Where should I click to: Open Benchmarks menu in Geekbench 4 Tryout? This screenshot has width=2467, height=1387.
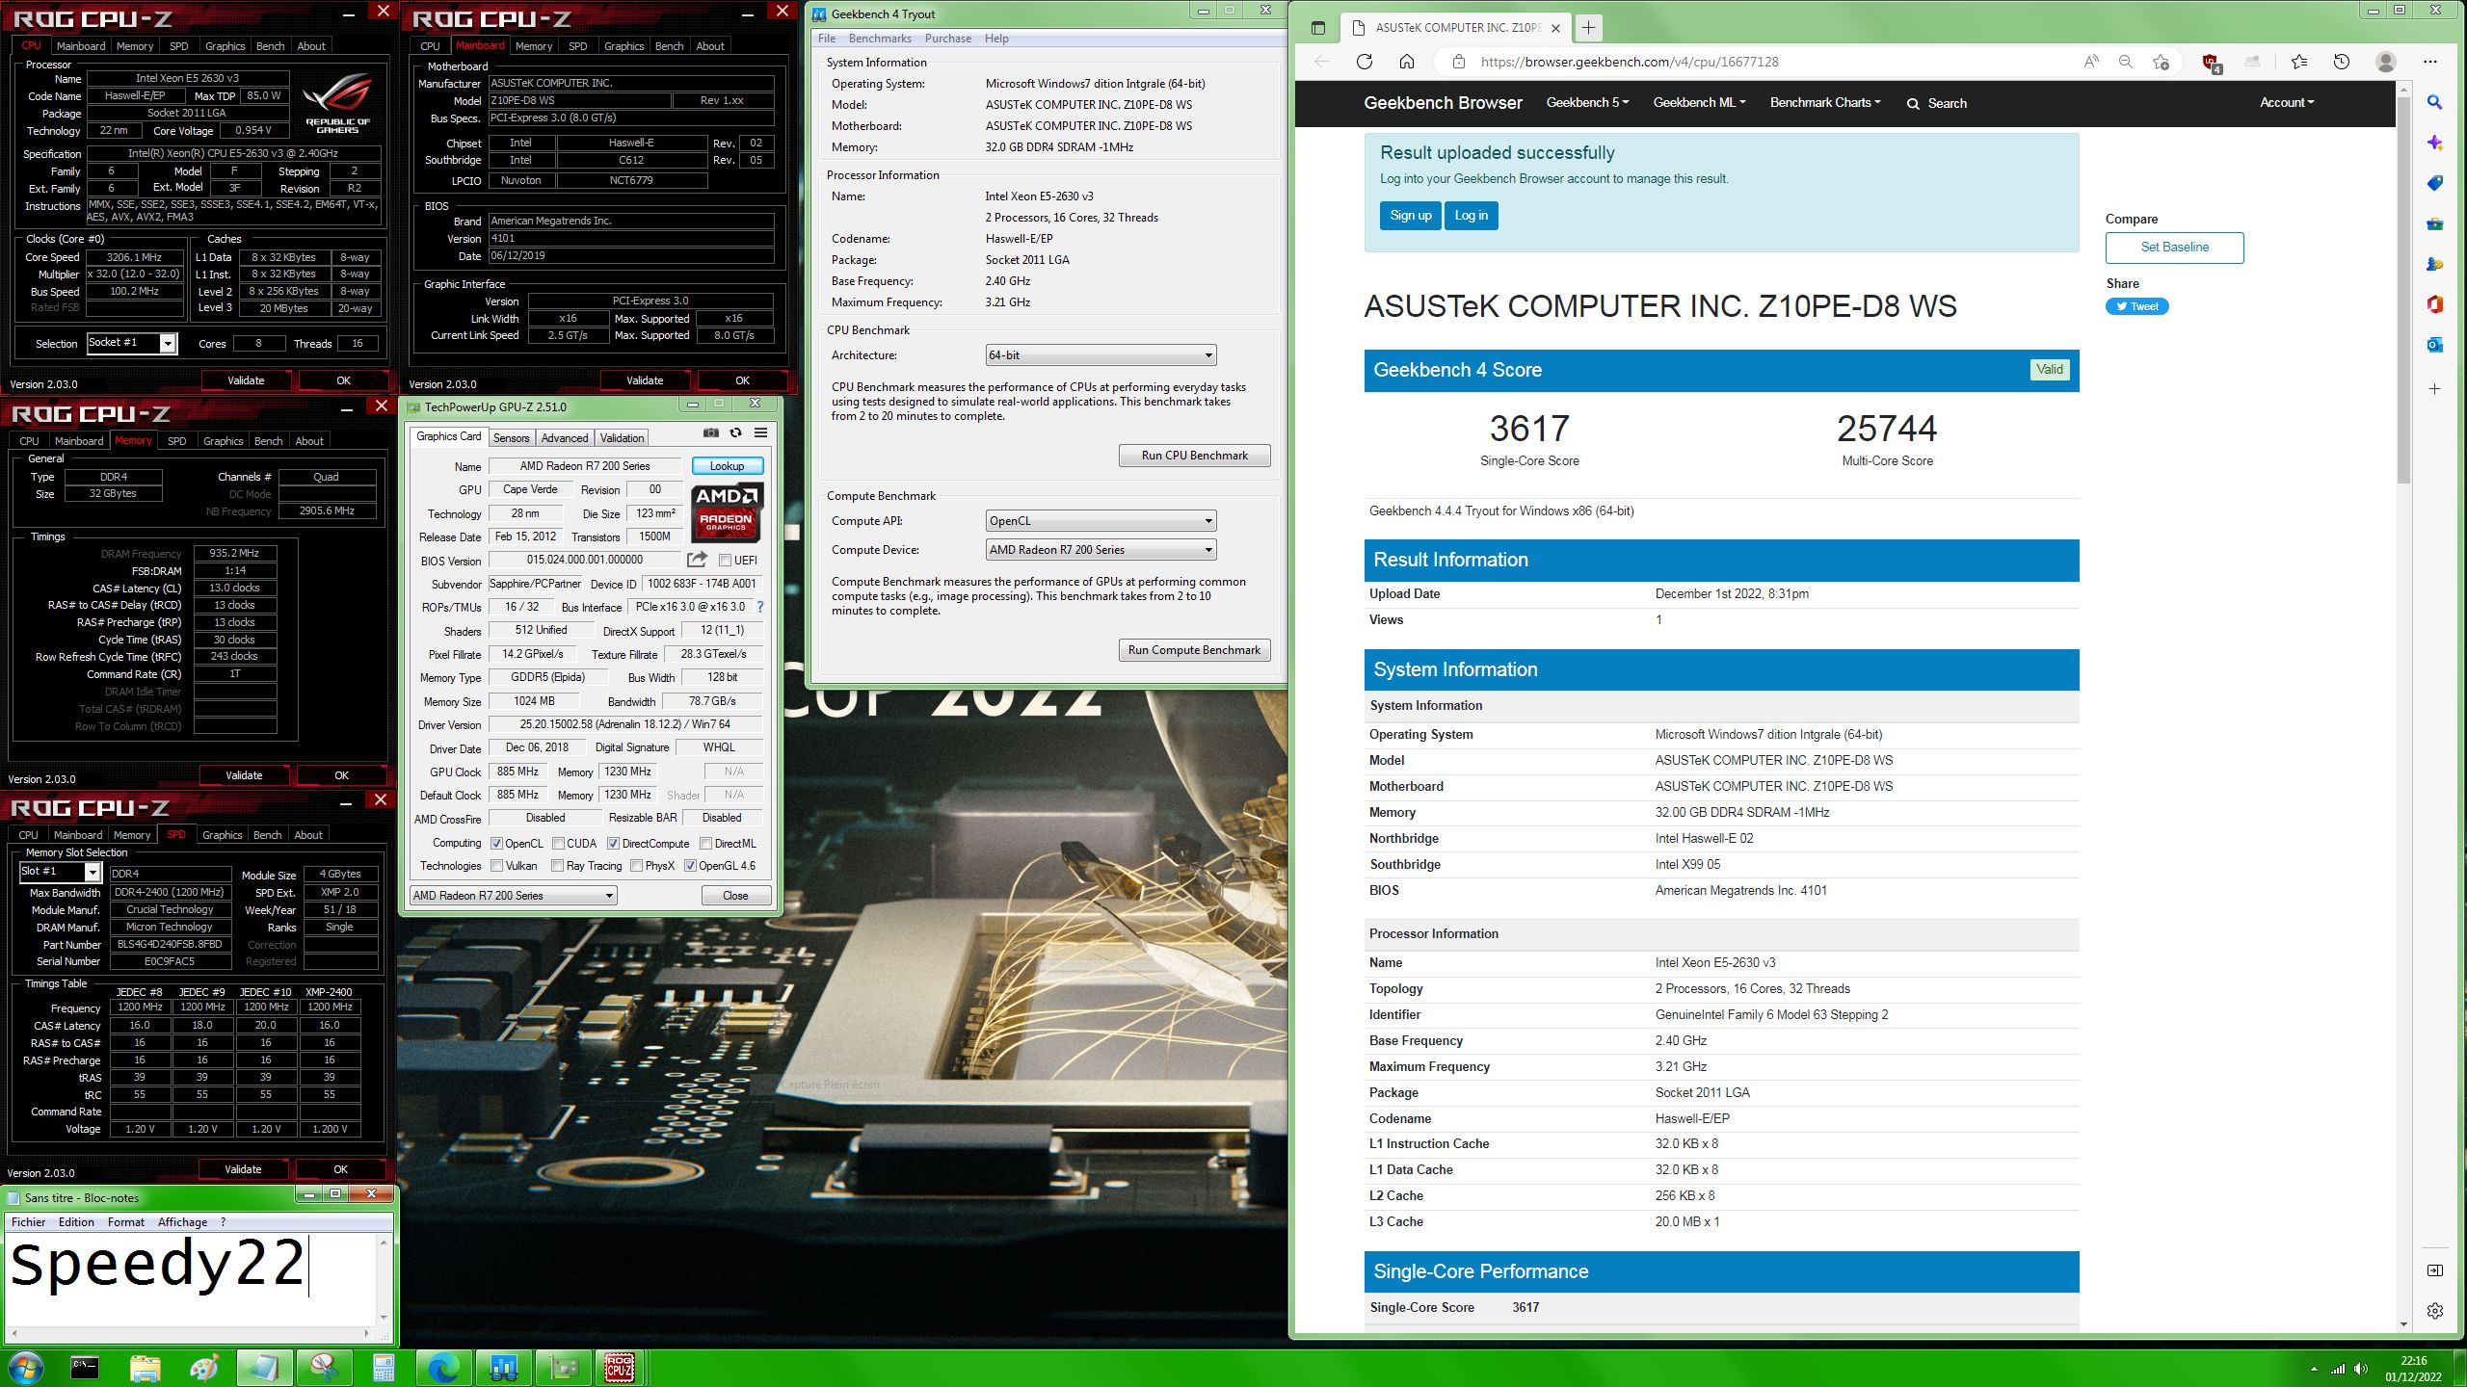(880, 39)
